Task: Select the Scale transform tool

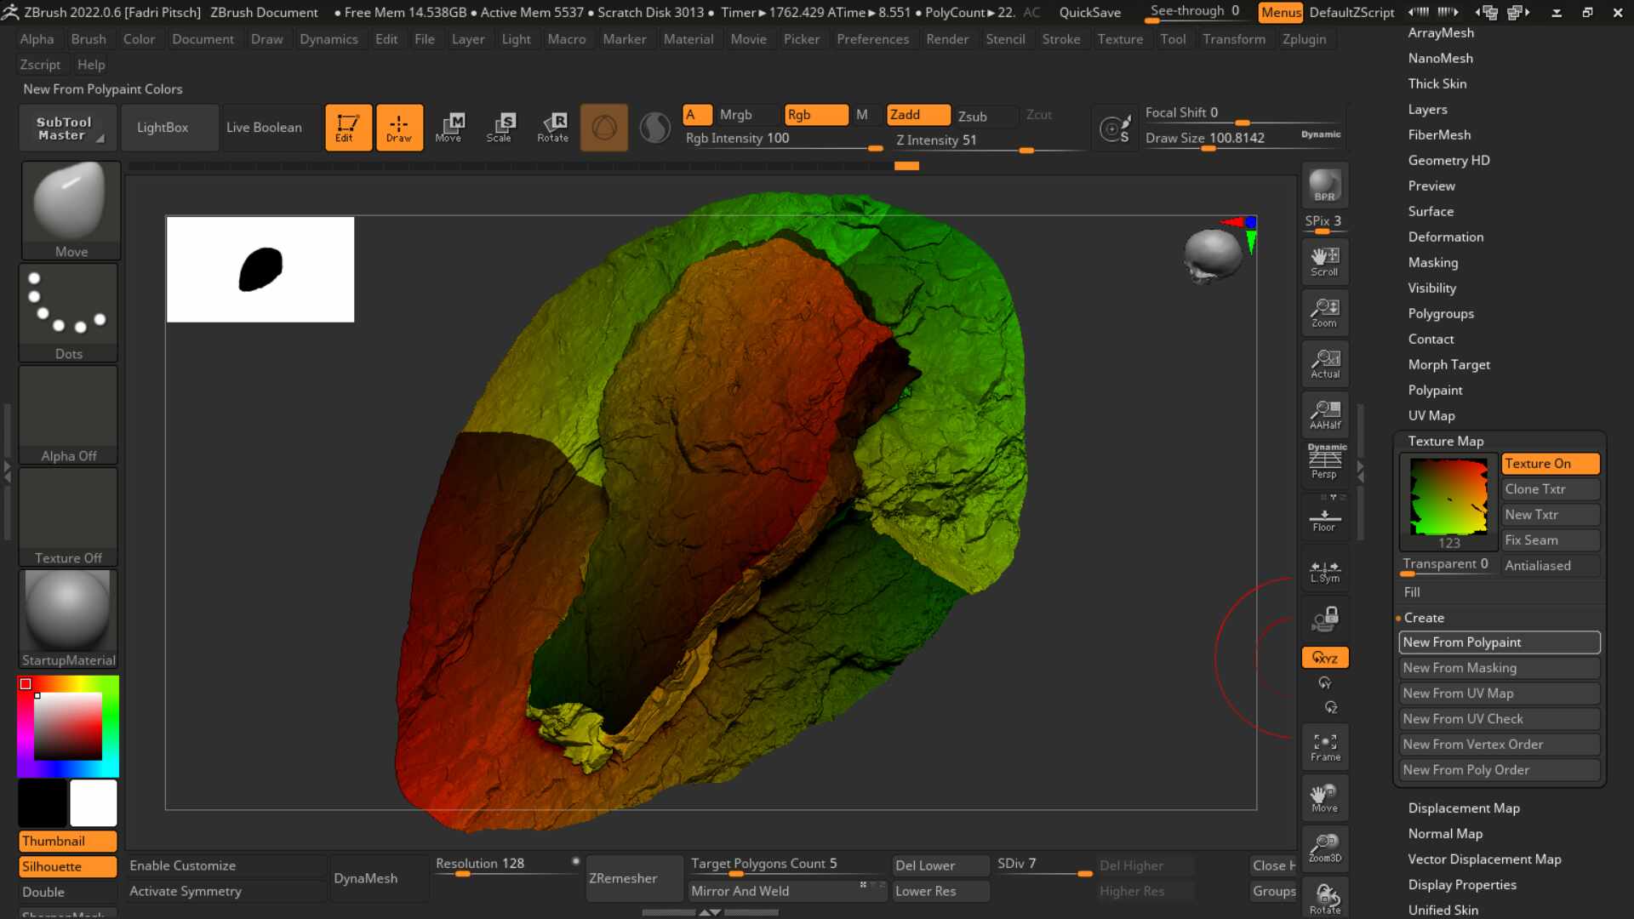Action: tap(500, 128)
